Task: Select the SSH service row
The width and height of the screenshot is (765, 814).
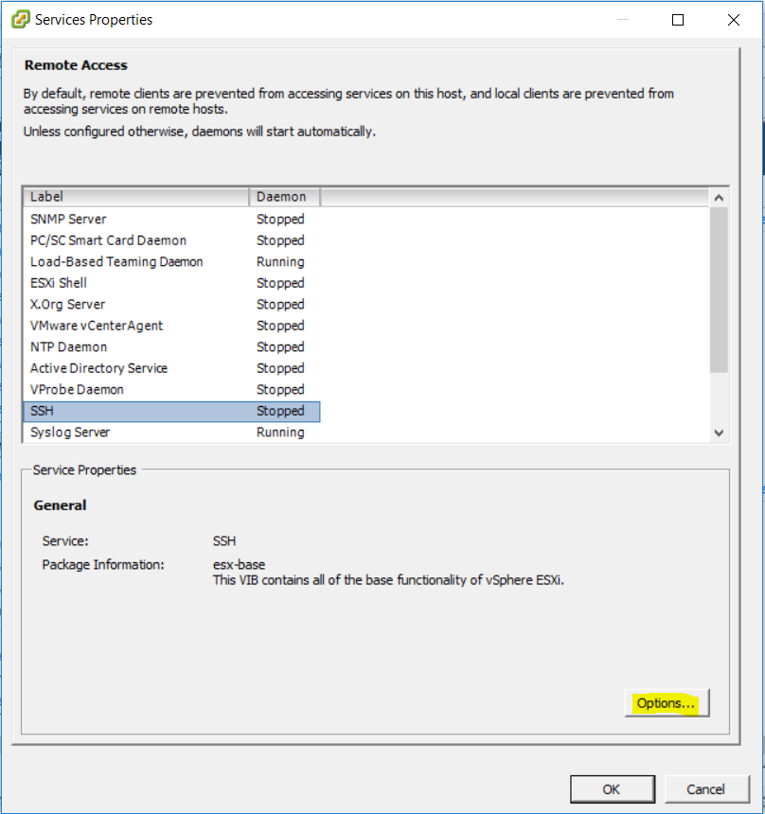Action: click(171, 411)
